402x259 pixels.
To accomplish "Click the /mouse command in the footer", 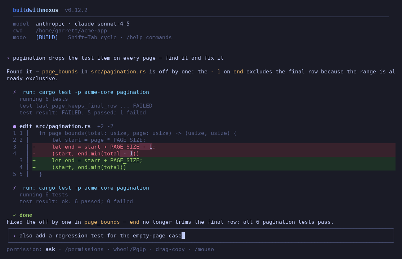I will click(x=204, y=249).
